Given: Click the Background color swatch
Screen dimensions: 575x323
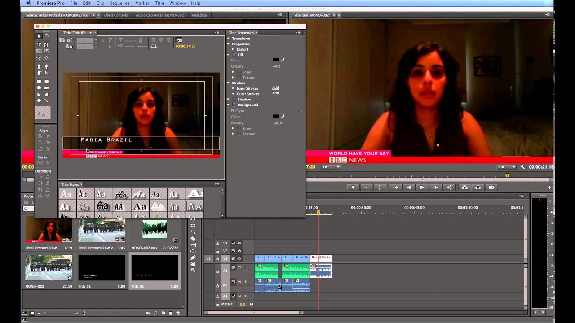Looking at the screenshot, I should 276,116.
